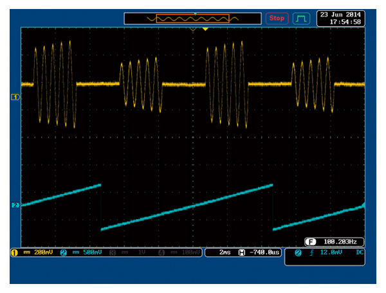Click the red Stop status button
Viewport: 386px width, 293px height.
pyautogui.click(x=277, y=18)
